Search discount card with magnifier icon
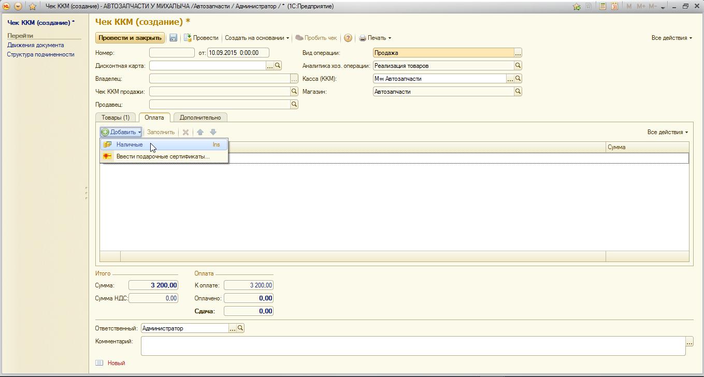This screenshot has width=704, height=377. [278, 66]
